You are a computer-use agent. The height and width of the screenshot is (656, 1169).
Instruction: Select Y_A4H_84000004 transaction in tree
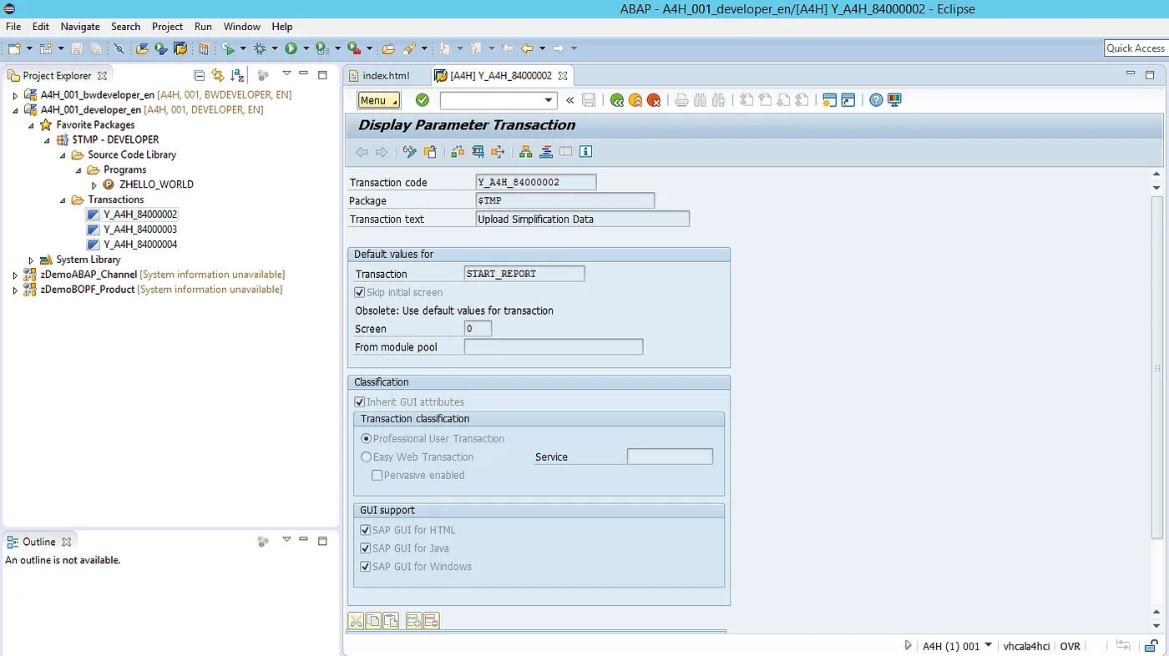point(140,245)
